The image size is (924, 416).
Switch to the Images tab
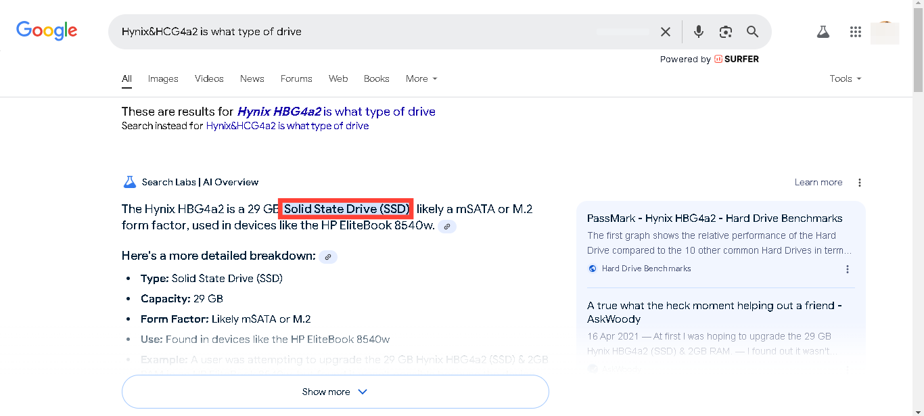[163, 78]
